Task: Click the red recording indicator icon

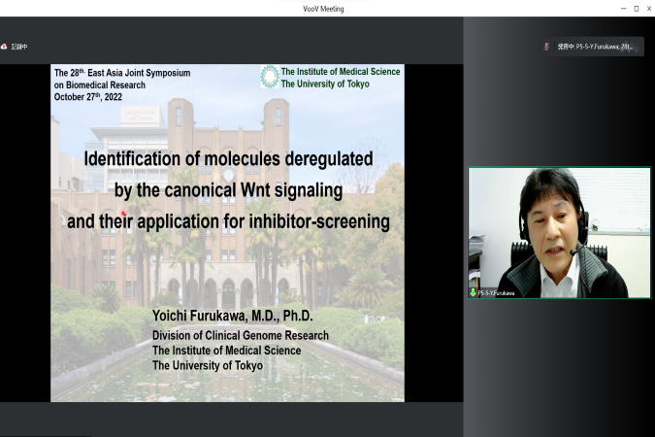Action: [x=4, y=47]
